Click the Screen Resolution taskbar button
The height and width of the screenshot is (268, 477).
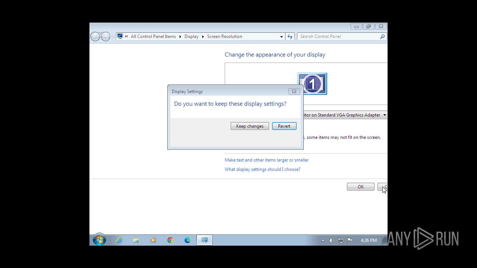point(205,240)
